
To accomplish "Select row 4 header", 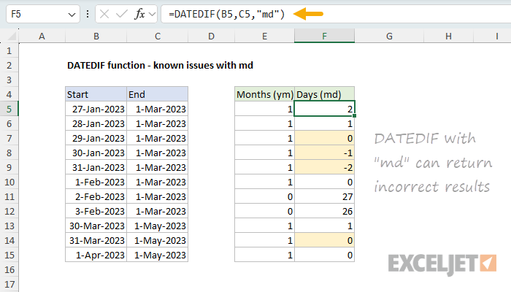I will [x=9, y=94].
